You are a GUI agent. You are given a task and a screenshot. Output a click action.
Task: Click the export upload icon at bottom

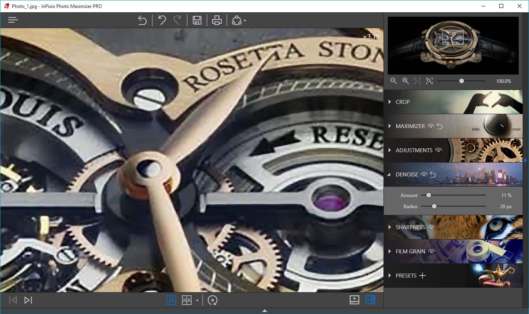coord(355,300)
